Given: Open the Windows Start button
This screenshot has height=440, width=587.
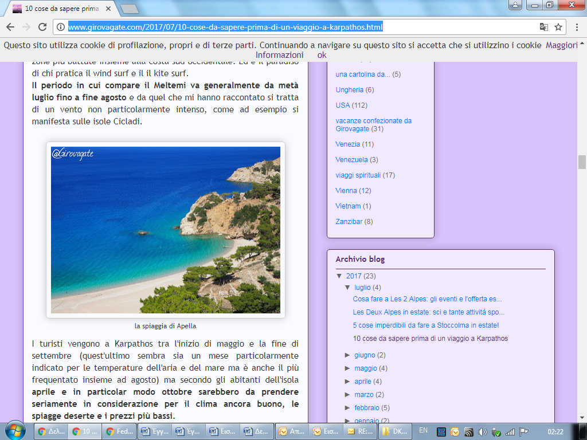Looking at the screenshot, I should [15, 431].
